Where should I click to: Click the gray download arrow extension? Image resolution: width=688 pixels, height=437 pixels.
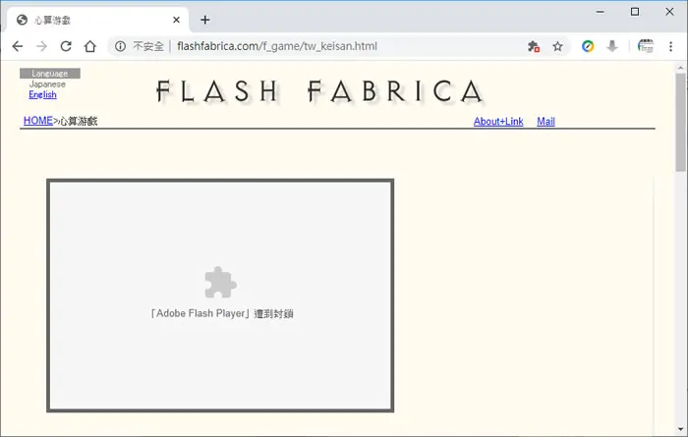pyautogui.click(x=612, y=46)
